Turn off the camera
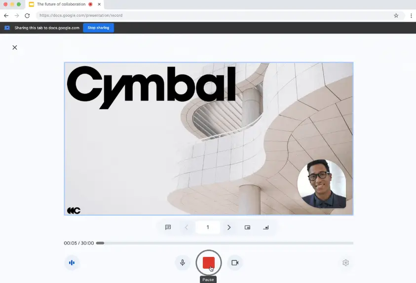 click(x=235, y=263)
